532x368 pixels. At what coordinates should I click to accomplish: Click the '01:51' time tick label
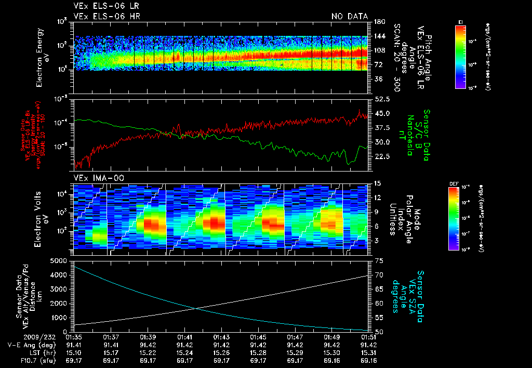(x=368, y=337)
